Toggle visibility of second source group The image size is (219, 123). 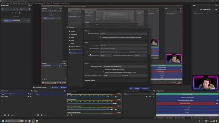(x=28, y=96)
